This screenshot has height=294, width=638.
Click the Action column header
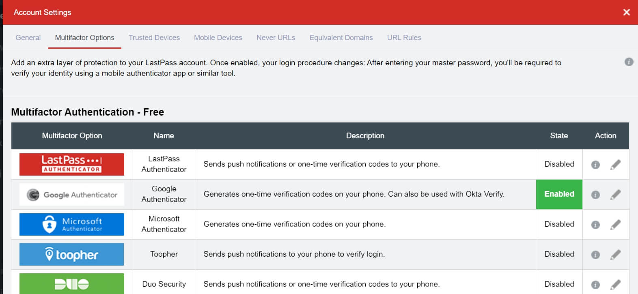(x=606, y=136)
